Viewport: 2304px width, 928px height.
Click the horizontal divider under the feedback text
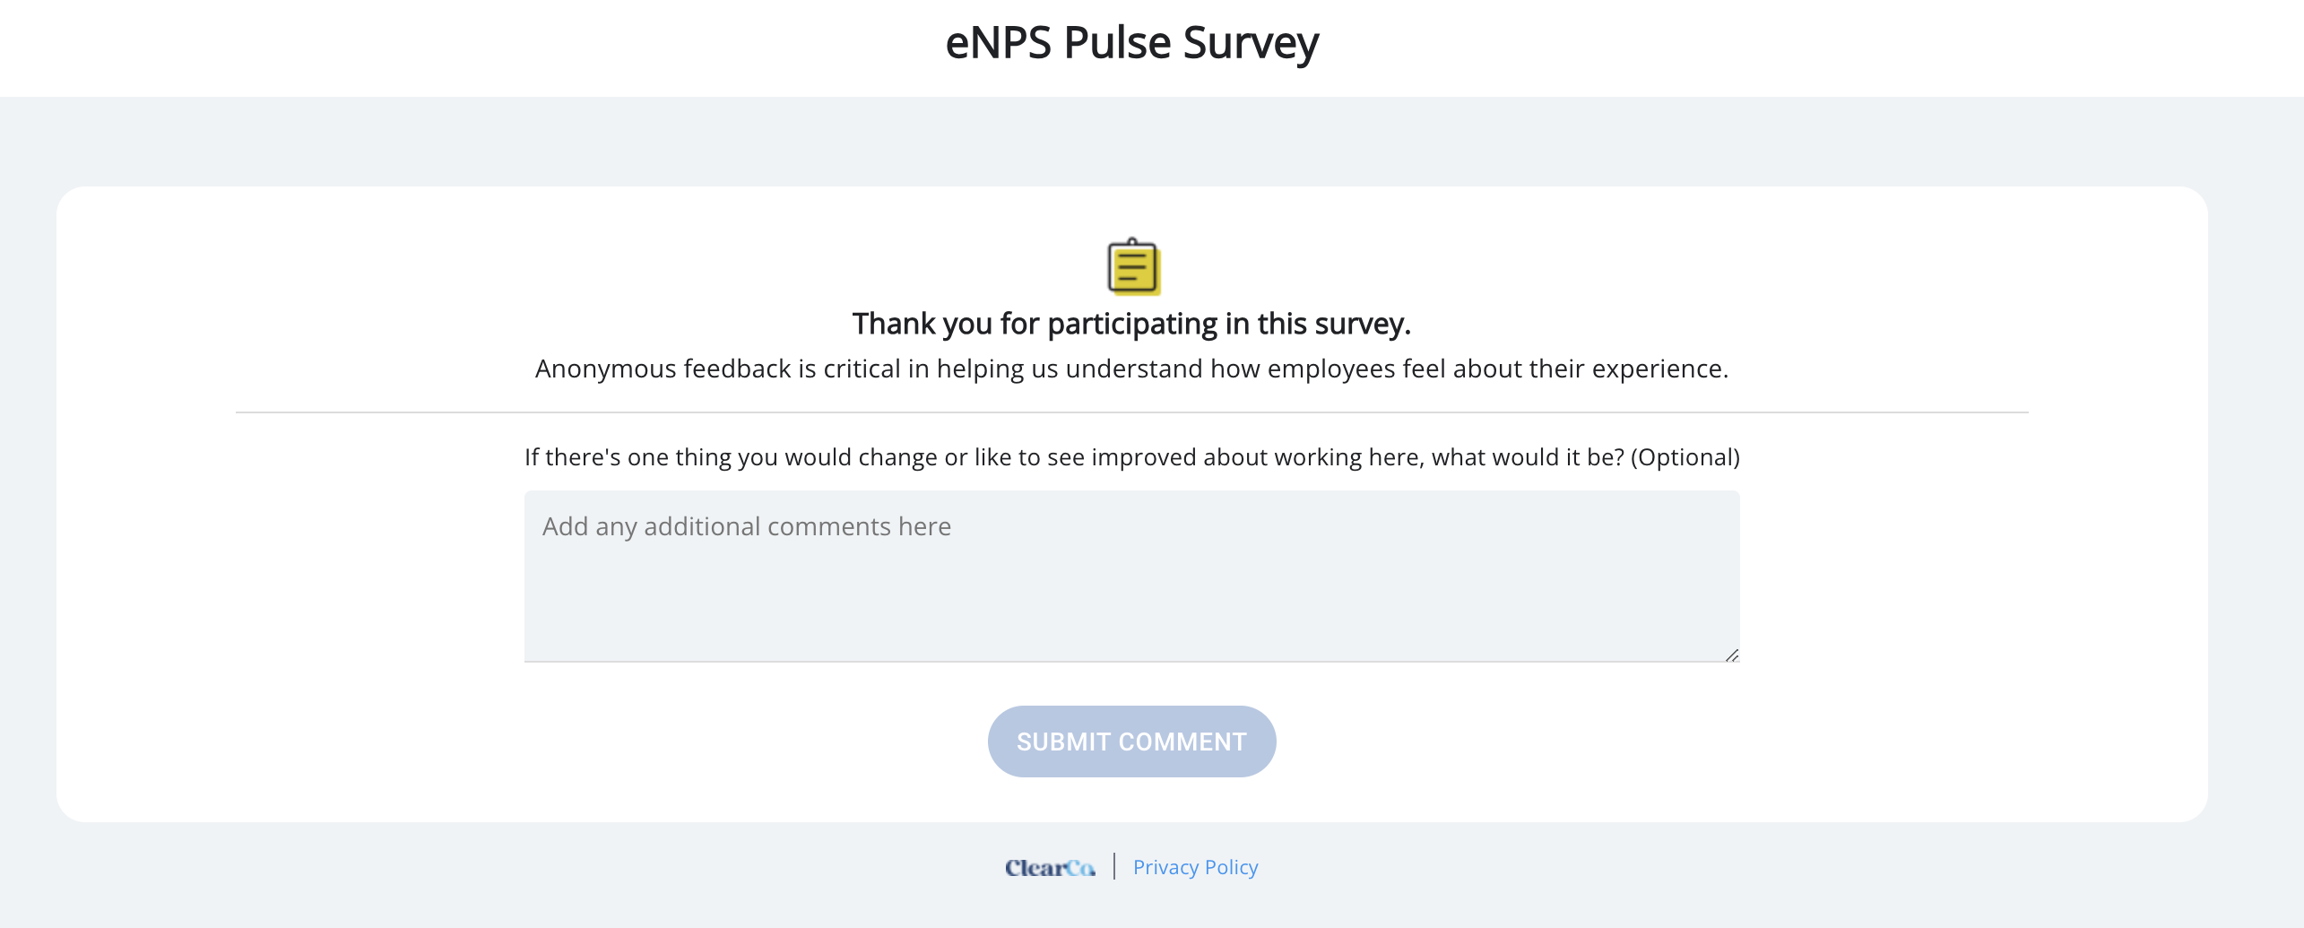(x=1131, y=412)
